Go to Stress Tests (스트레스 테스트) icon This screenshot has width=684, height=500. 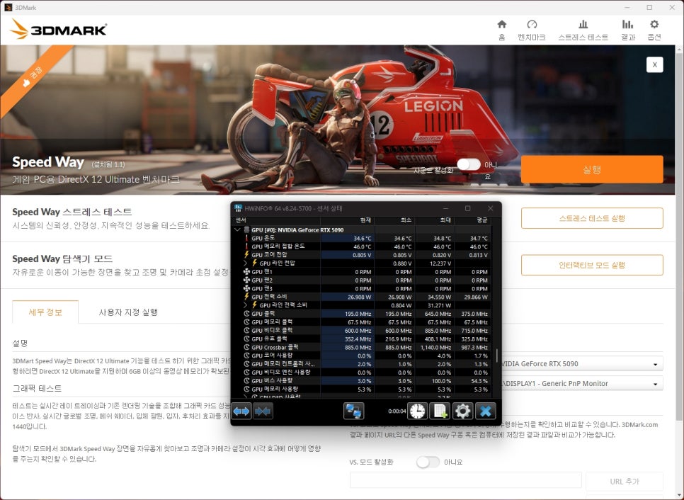pyautogui.click(x=583, y=29)
